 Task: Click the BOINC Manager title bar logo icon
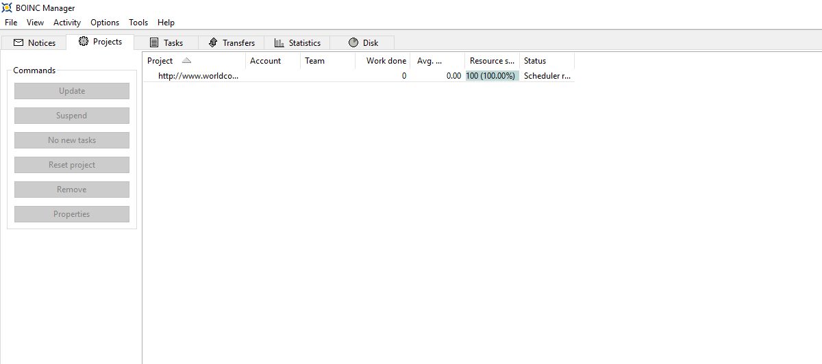pos(8,8)
